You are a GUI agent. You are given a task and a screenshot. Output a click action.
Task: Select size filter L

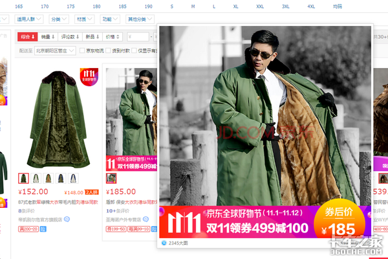[x=214, y=6]
